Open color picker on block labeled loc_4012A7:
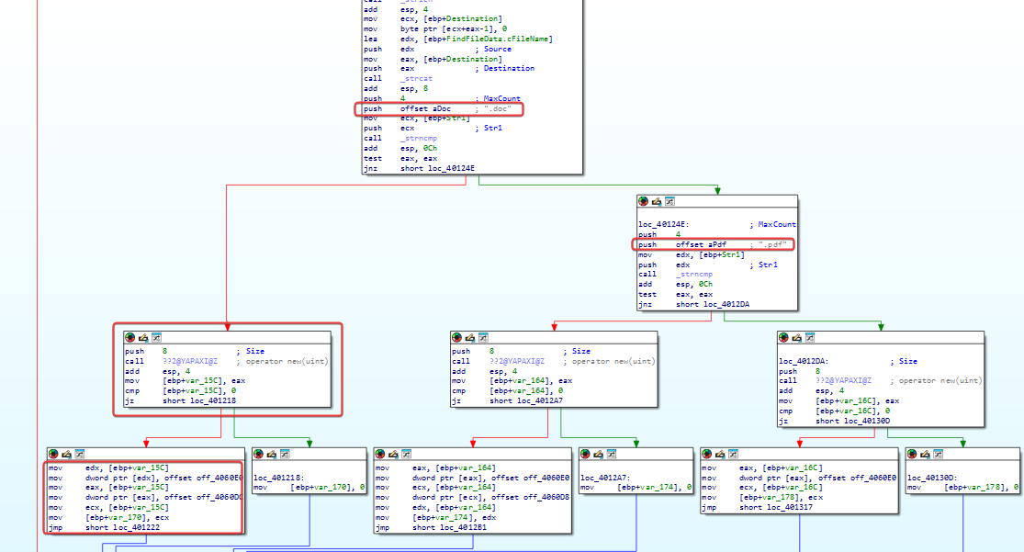The image size is (1024, 552). [585, 454]
